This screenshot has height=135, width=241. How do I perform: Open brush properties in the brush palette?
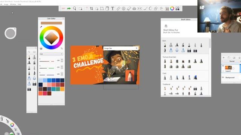pyautogui.click(x=29, y=52)
